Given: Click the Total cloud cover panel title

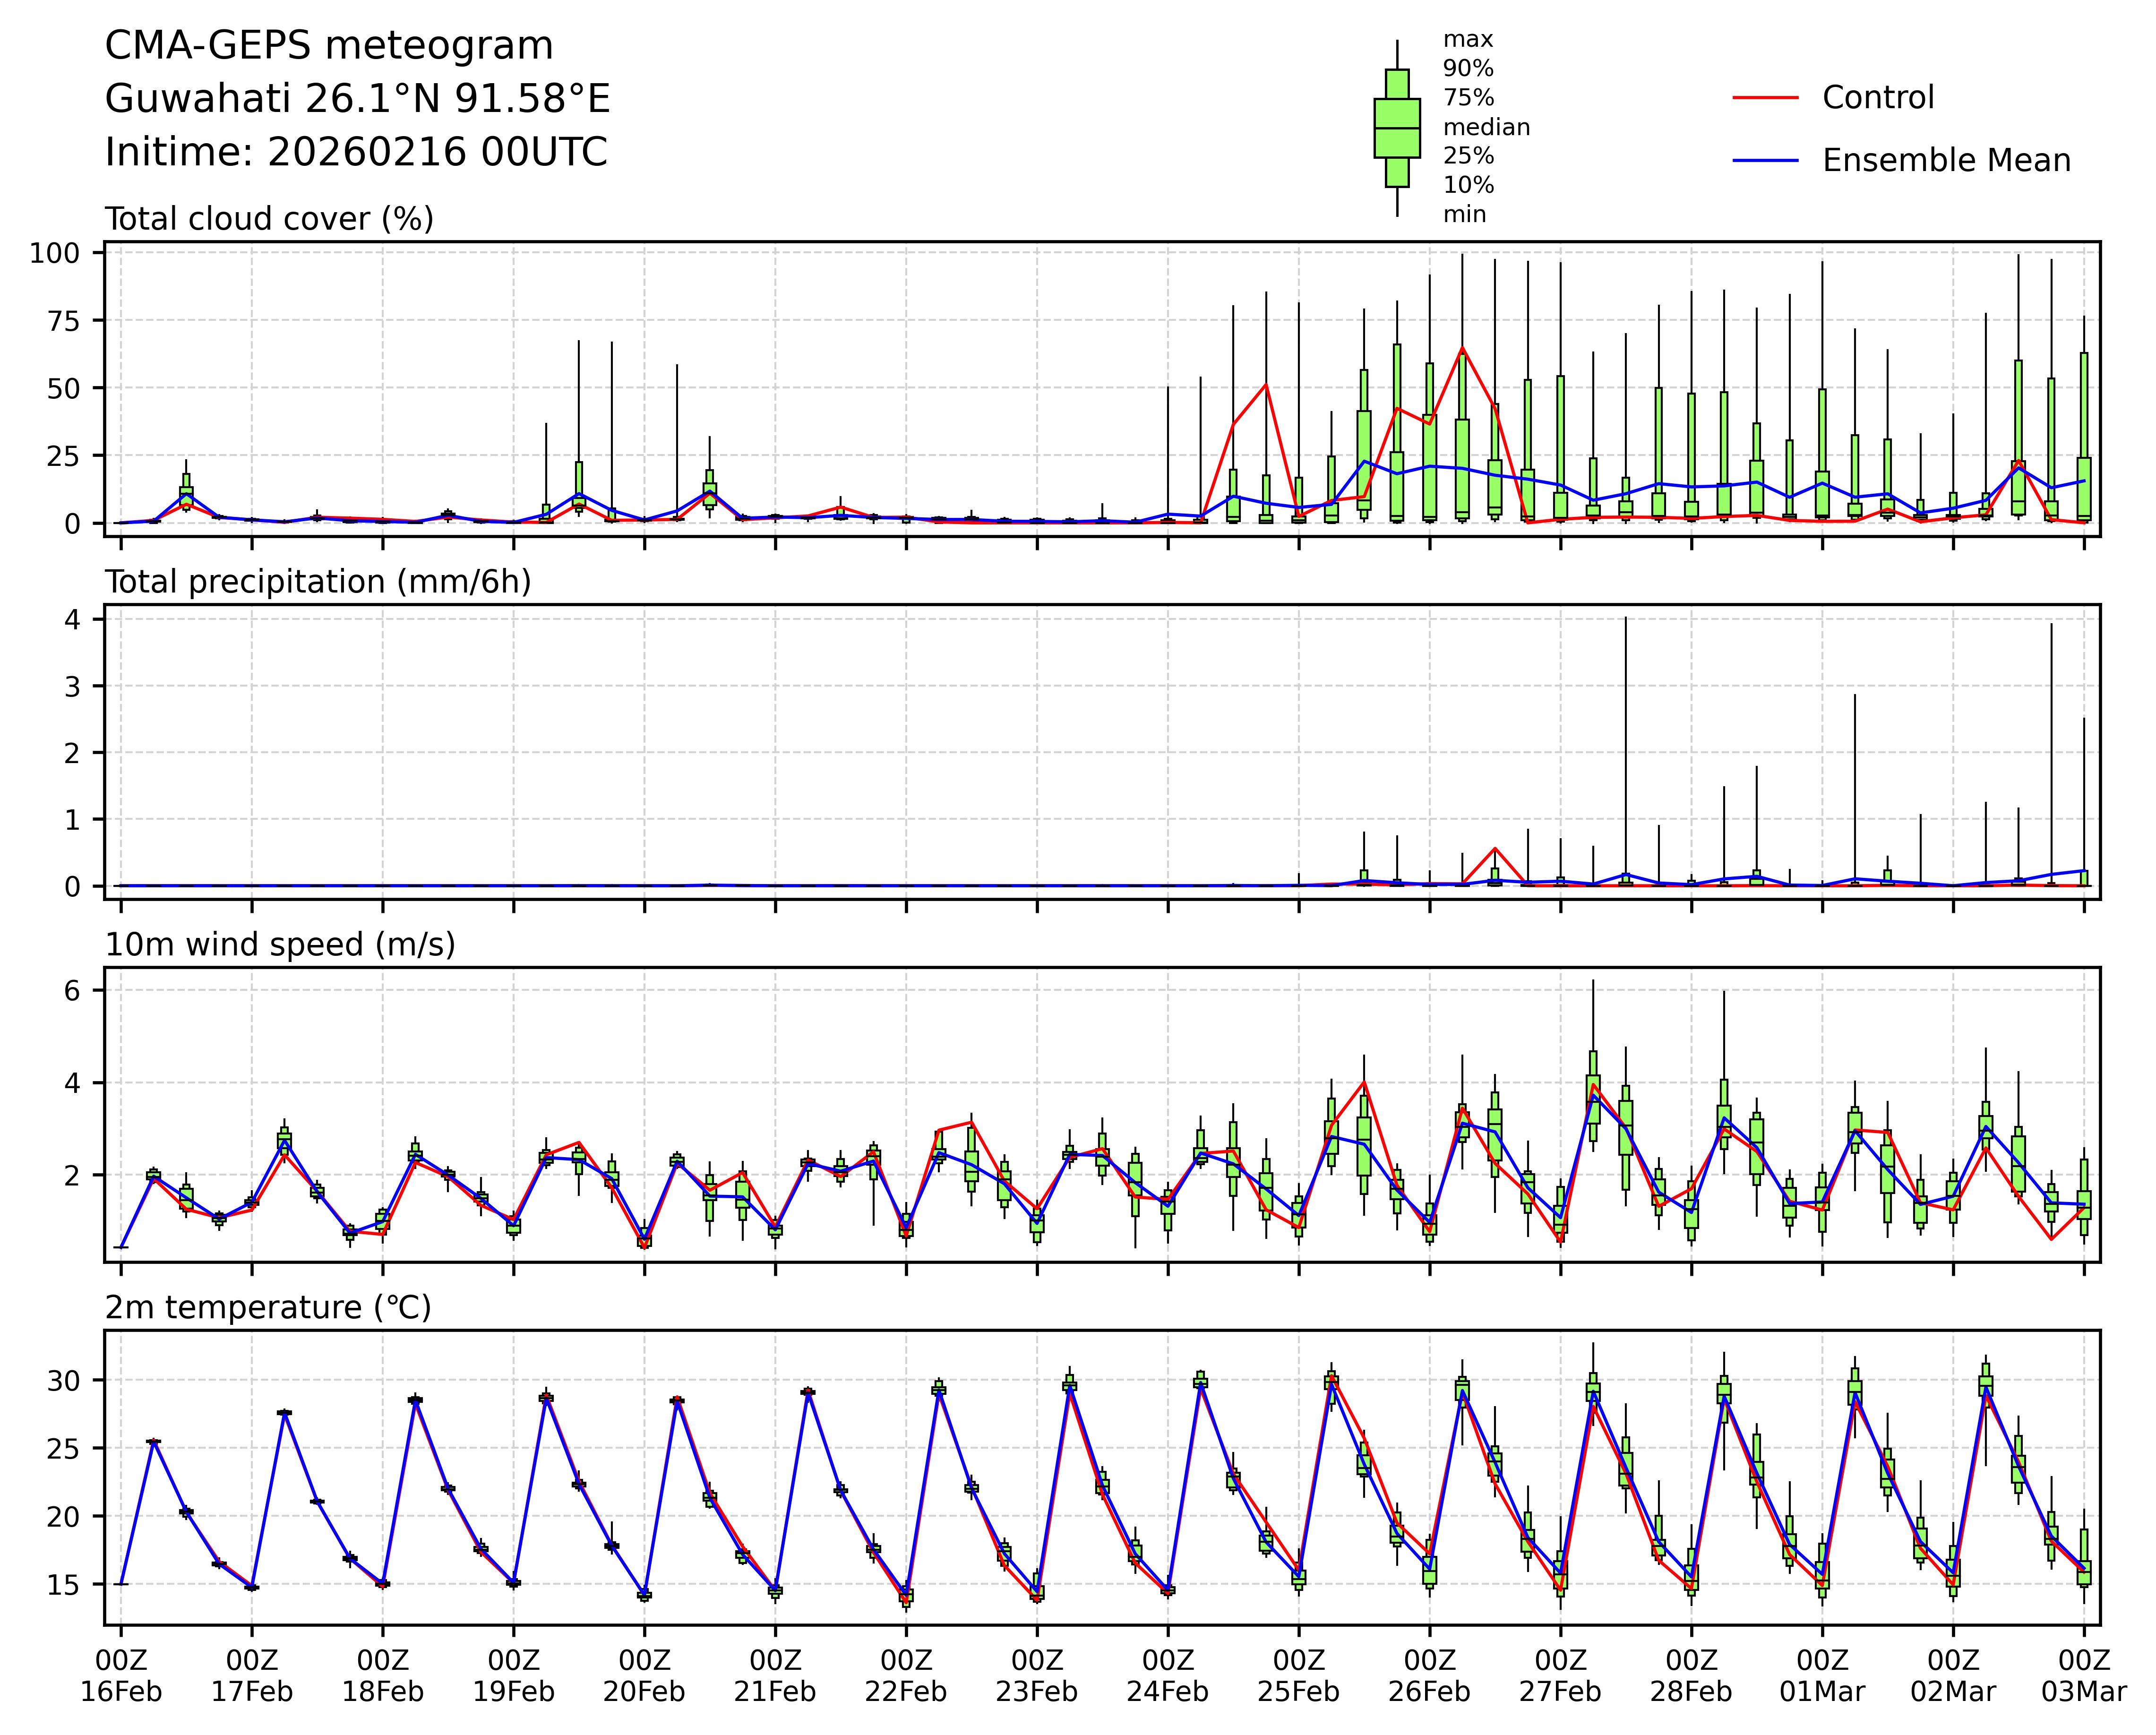Looking at the screenshot, I should (x=269, y=219).
